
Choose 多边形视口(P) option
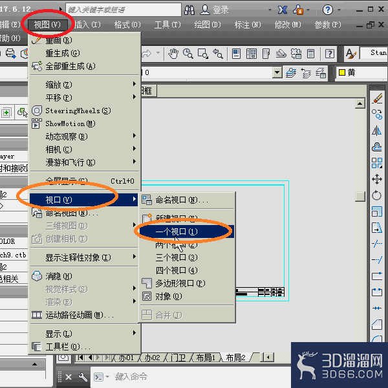[187, 283]
